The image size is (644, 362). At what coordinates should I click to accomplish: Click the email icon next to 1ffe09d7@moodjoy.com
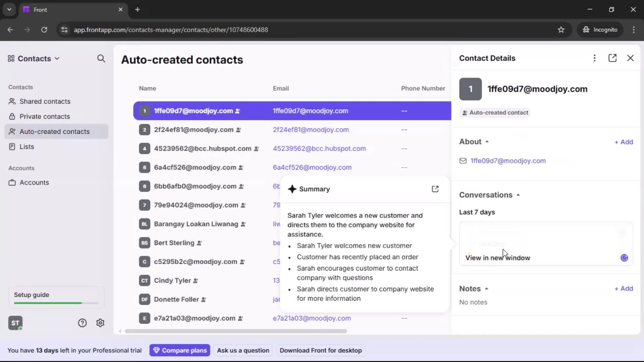coord(463,161)
